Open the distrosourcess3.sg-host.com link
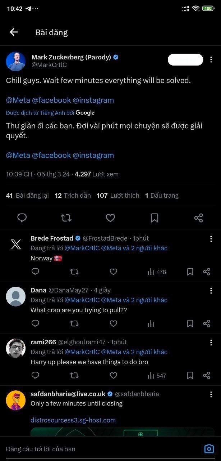Viewport: 221px width, 461px height. 73,420
